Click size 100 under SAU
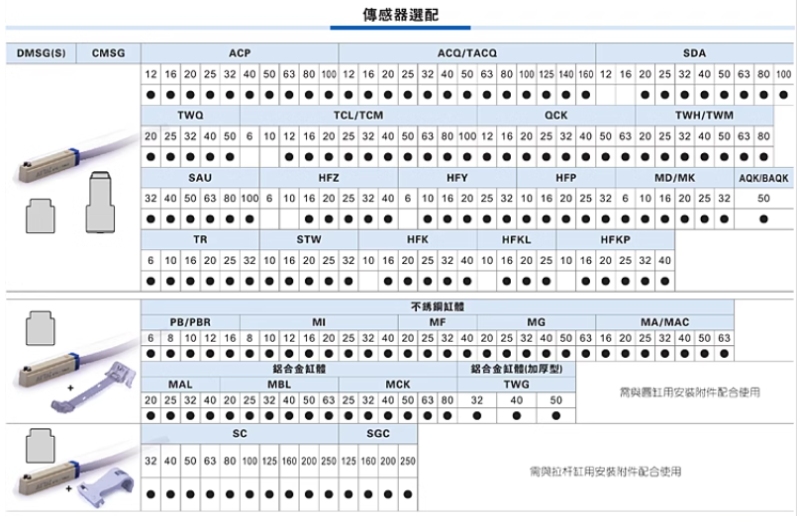 [249, 198]
